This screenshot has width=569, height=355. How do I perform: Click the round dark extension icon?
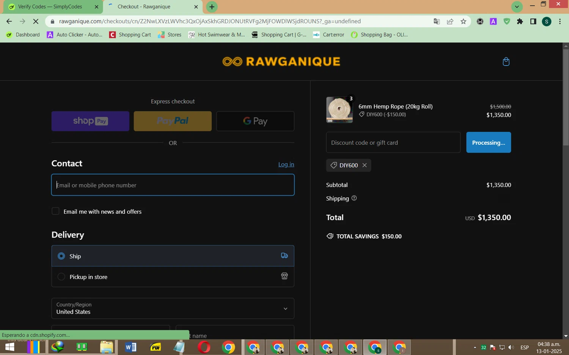pyautogui.click(x=480, y=21)
